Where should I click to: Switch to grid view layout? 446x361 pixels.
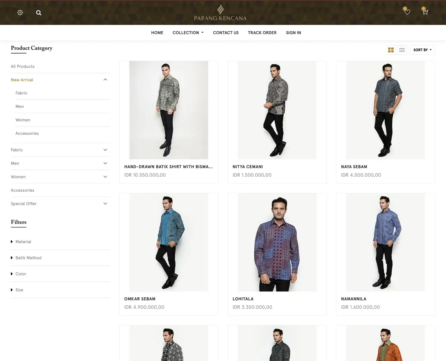tap(391, 50)
